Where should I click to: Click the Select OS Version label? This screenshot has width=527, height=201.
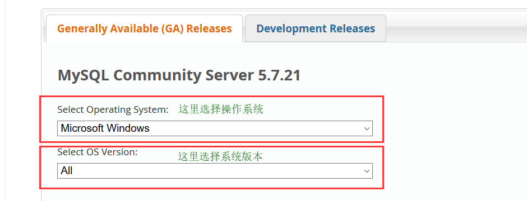point(98,152)
